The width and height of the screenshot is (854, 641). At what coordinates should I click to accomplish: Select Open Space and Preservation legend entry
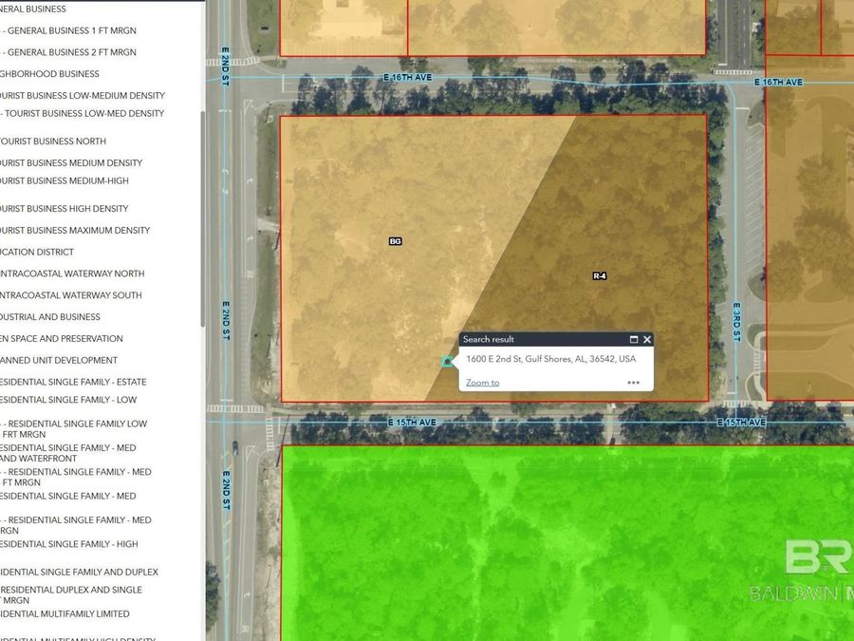pyautogui.click(x=62, y=339)
